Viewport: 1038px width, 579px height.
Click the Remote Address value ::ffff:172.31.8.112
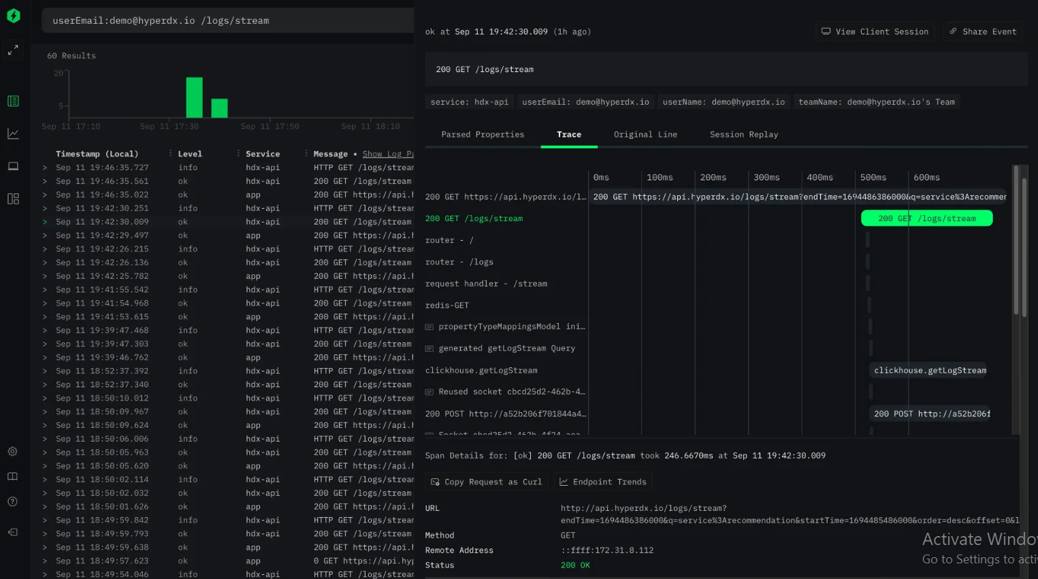(x=607, y=550)
